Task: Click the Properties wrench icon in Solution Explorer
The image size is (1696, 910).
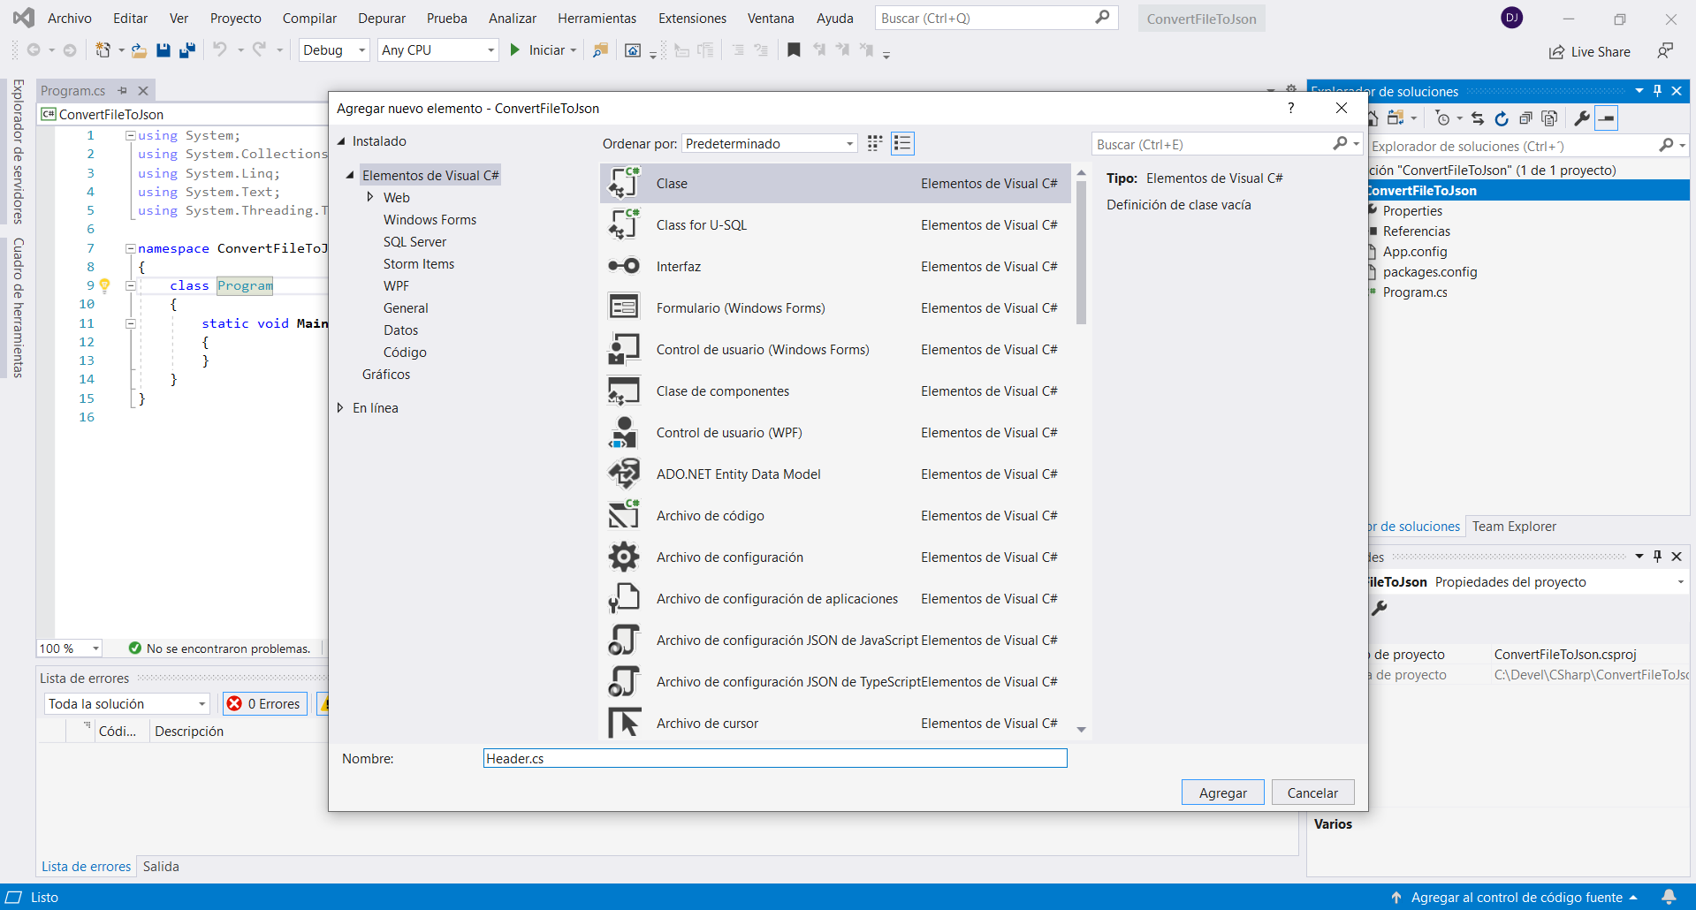Action: click(1582, 118)
